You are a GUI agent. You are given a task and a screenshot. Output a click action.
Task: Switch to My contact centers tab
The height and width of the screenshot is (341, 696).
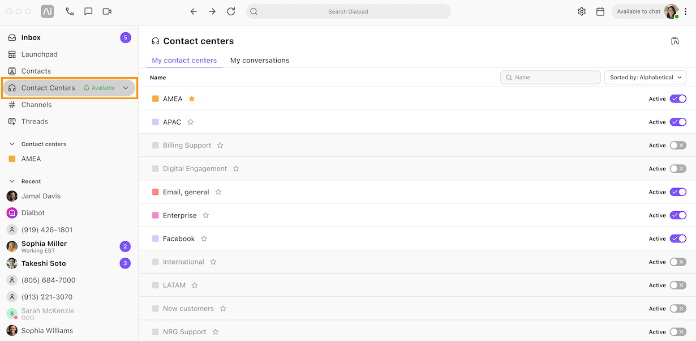[x=184, y=61]
